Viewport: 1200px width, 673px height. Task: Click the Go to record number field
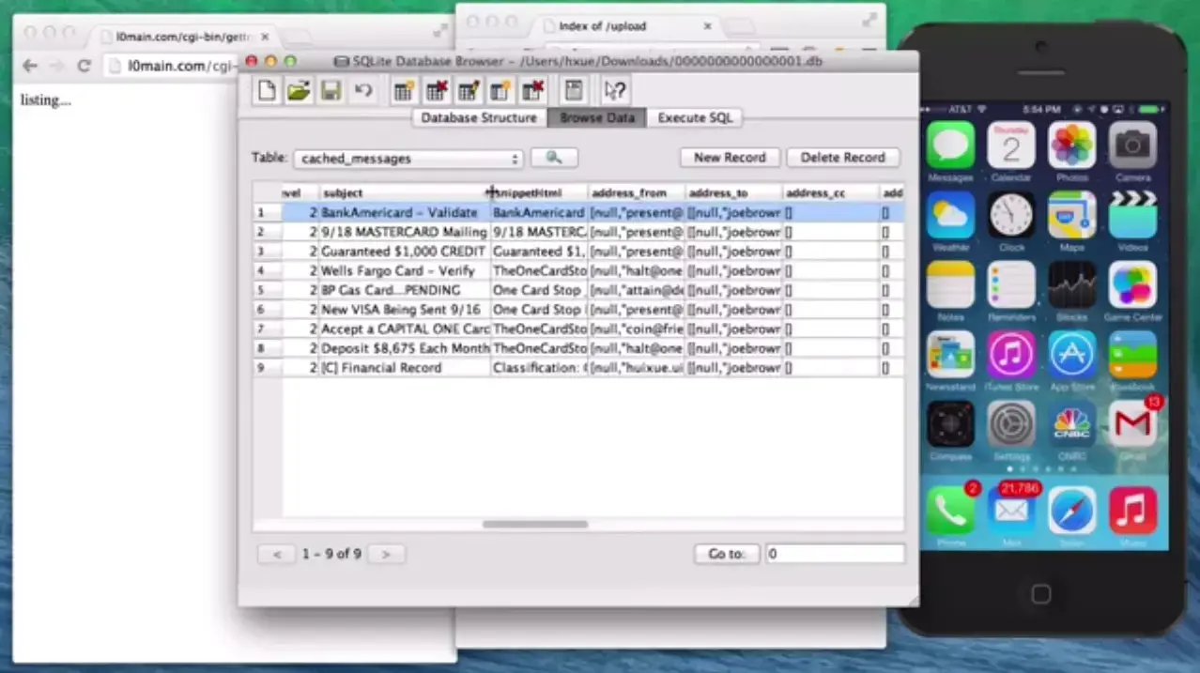pyautogui.click(x=835, y=554)
